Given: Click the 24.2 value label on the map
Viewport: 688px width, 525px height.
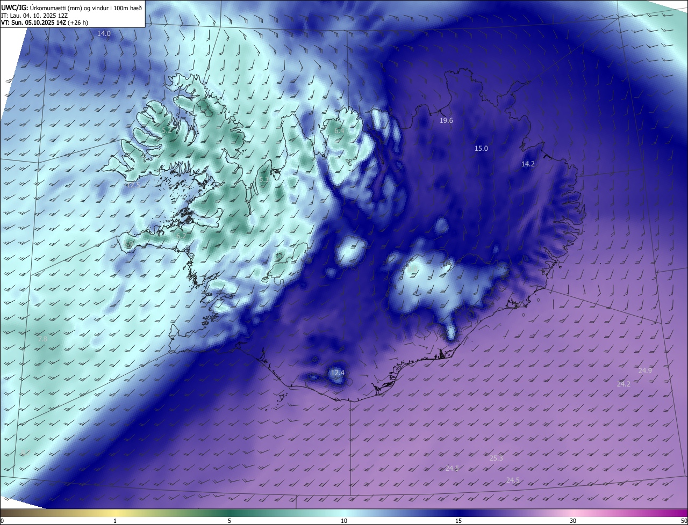Looking at the screenshot, I should point(623,384).
